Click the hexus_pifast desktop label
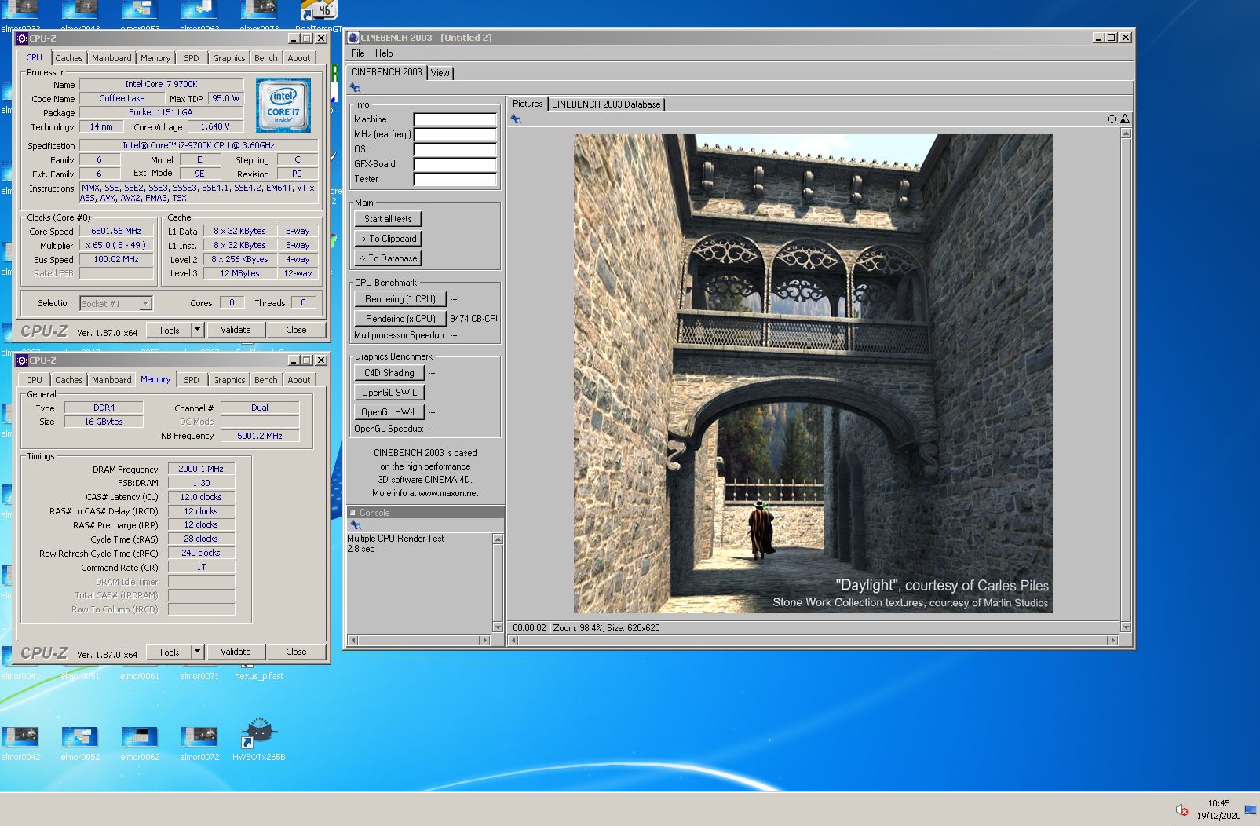Viewport: 1260px width, 826px height. tap(259, 676)
